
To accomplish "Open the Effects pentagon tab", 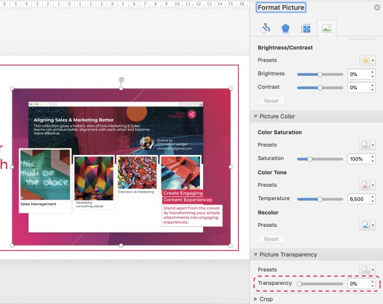I will click(x=285, y=29).
